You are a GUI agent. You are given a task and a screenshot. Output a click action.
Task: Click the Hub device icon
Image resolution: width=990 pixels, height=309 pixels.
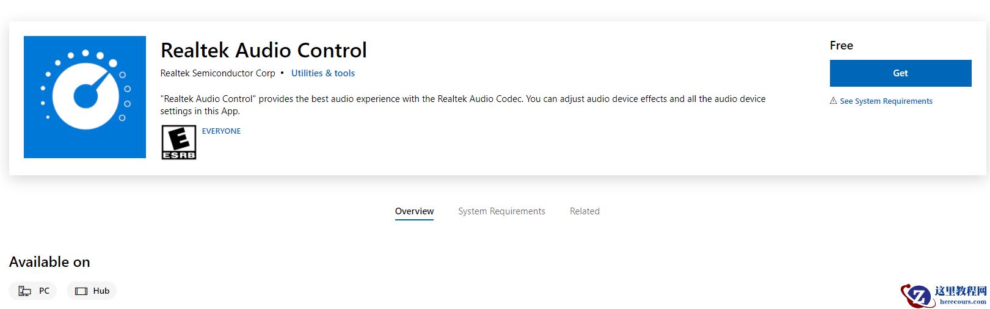pyautogui.click(x=81, y=291)
